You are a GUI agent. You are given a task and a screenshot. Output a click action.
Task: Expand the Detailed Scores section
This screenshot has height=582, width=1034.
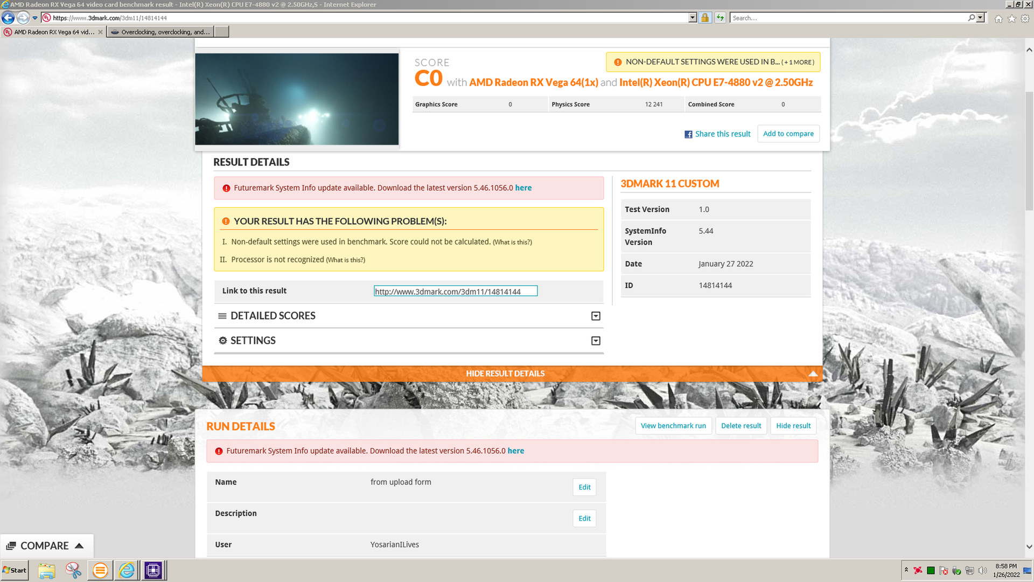(x=596, y=316)
